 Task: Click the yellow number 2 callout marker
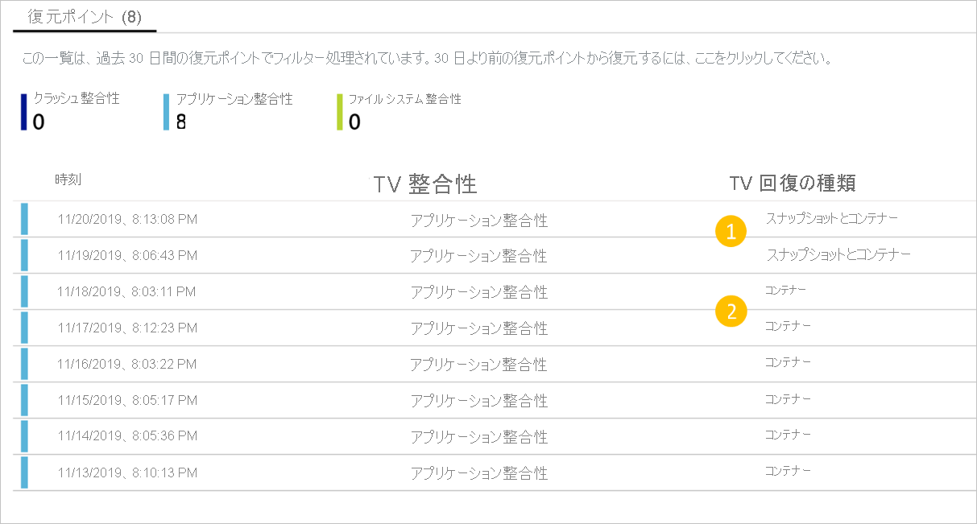point(731,312)
